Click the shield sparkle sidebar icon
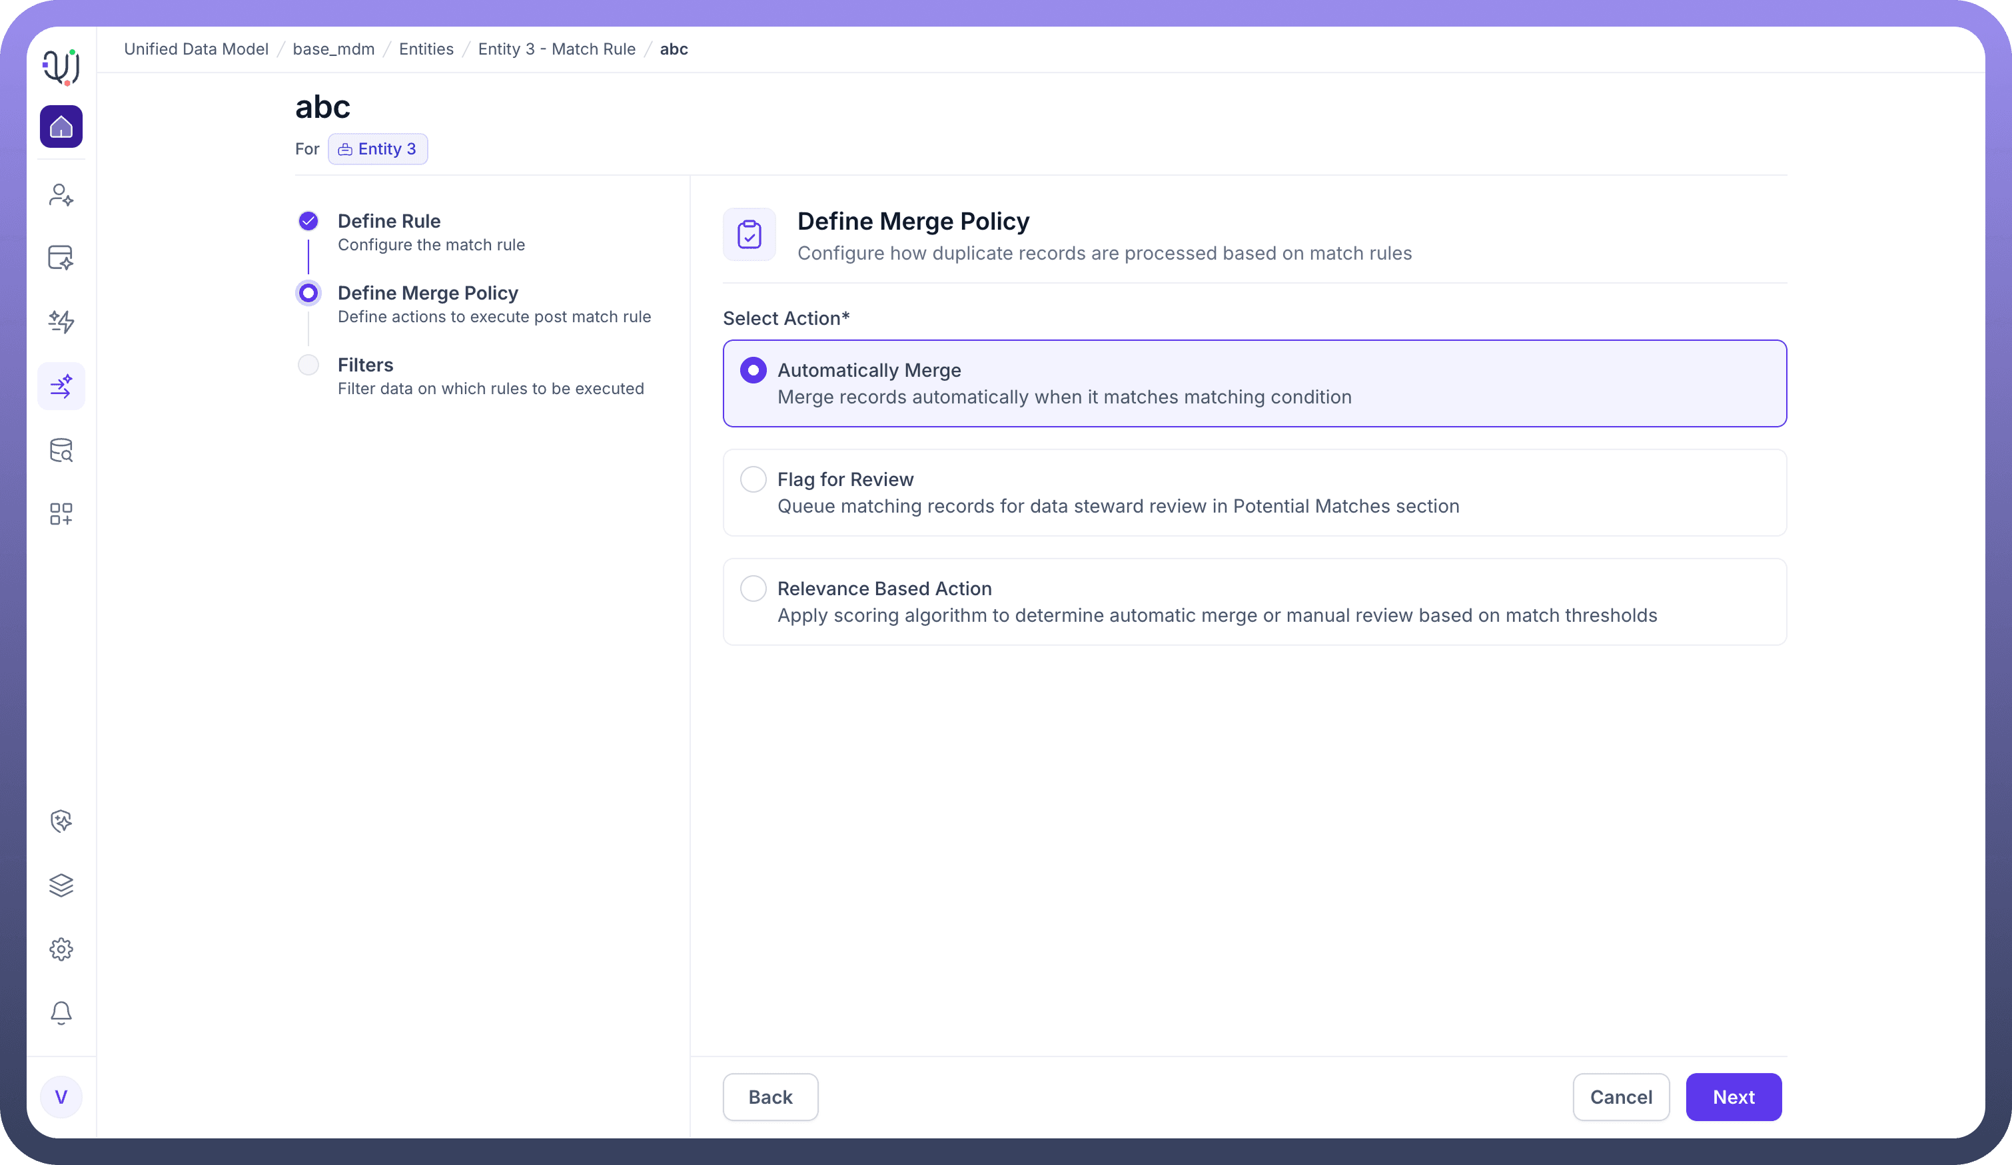 (x=61, y=821)
